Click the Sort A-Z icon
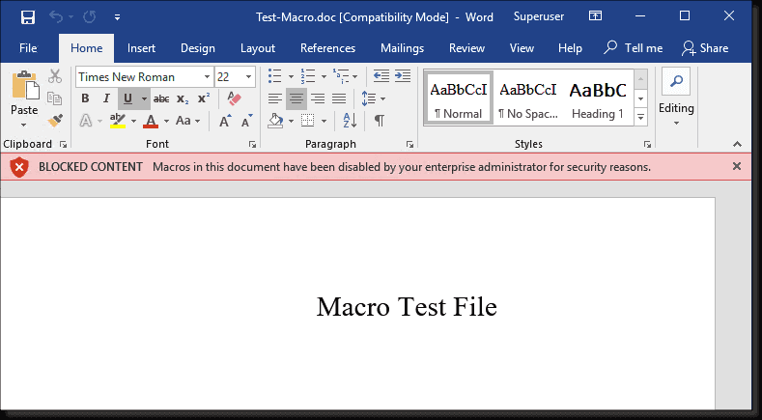The height and width of the screenshot is (420, 762). click(x=350, y=121)
